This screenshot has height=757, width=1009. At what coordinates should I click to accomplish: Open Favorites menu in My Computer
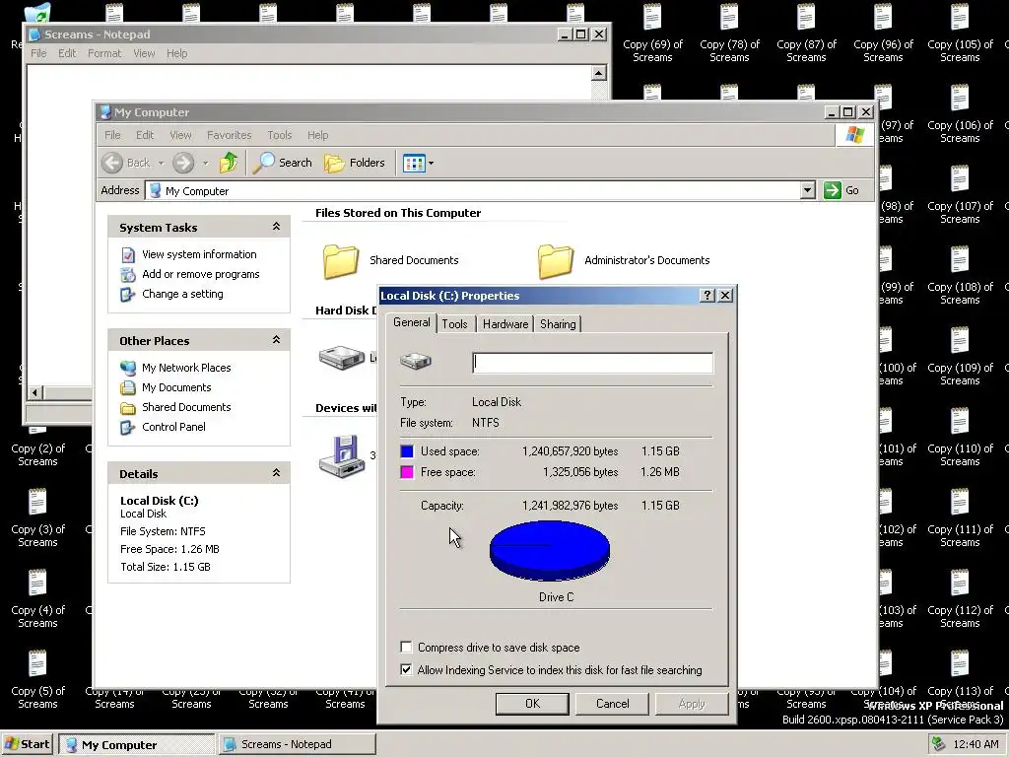[229, 135]
